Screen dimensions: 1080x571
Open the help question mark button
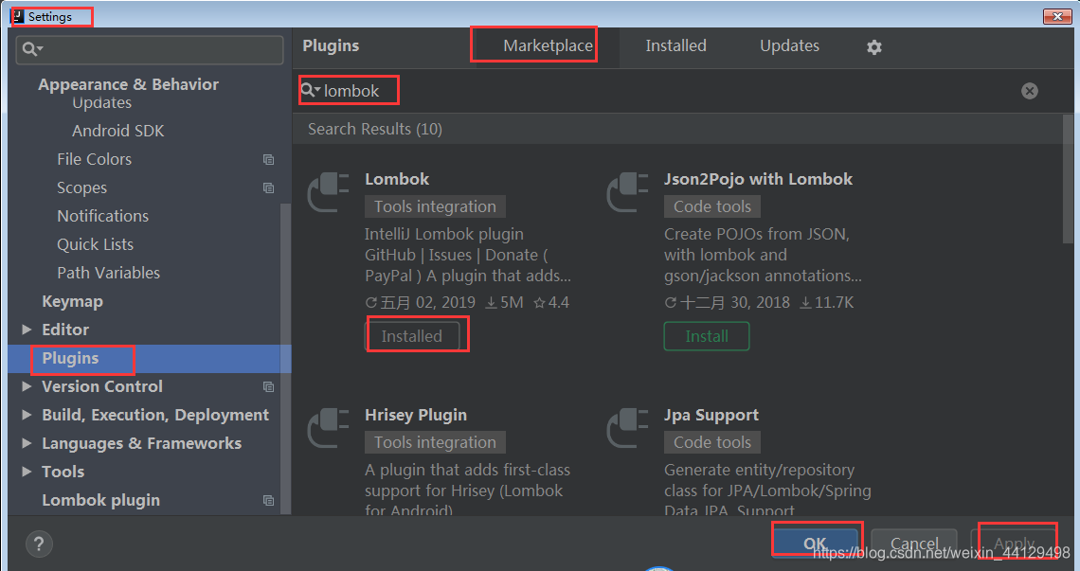click(39, 544)
